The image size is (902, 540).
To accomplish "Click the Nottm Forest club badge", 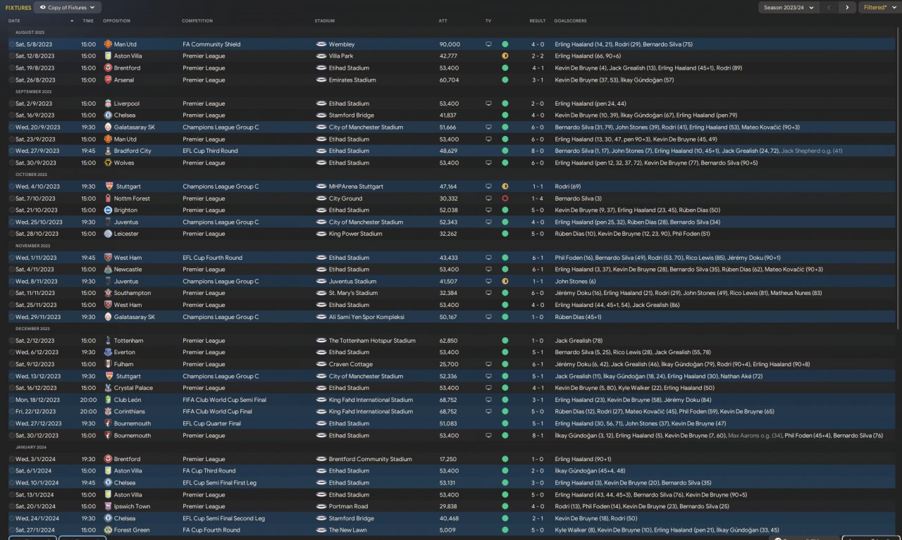I will coord(108,199).
